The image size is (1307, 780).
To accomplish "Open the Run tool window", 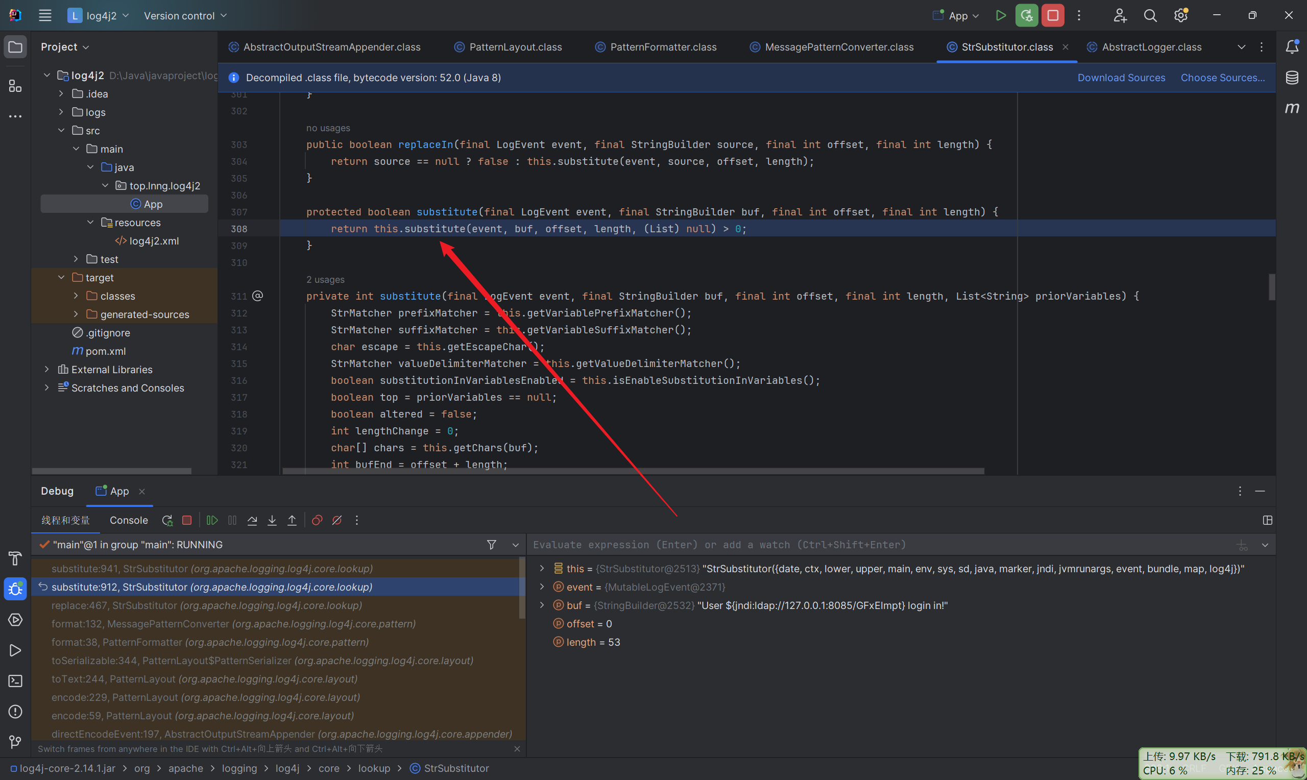I will coord(15,650).
